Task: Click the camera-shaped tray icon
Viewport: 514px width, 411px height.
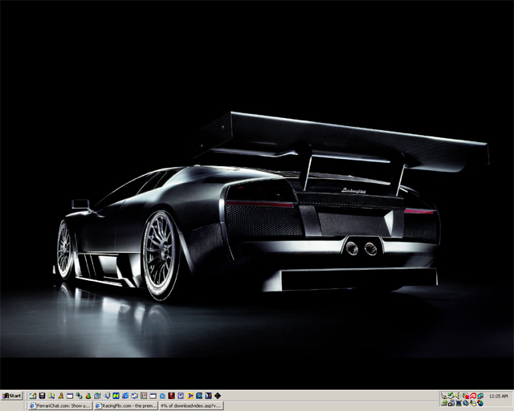Action: (451, 403)
